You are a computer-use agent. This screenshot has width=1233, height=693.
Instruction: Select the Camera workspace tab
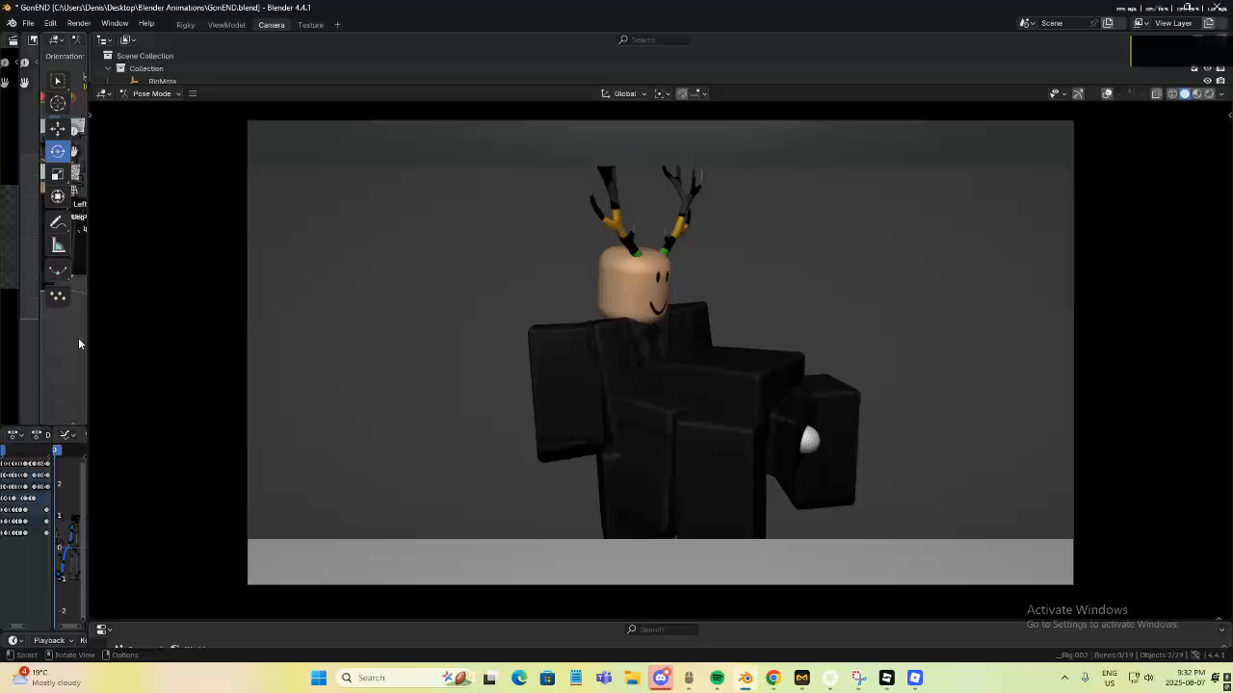click(x=272, y=25)
